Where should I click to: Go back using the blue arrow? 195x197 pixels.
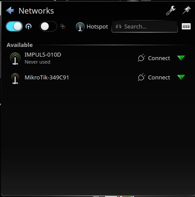pyautogui.click(x=10, y=11)
